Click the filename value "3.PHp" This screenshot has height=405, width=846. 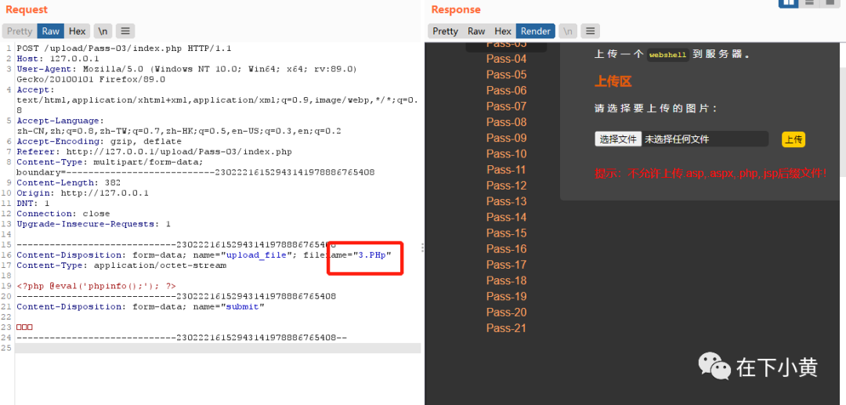(x=372, y=255)
